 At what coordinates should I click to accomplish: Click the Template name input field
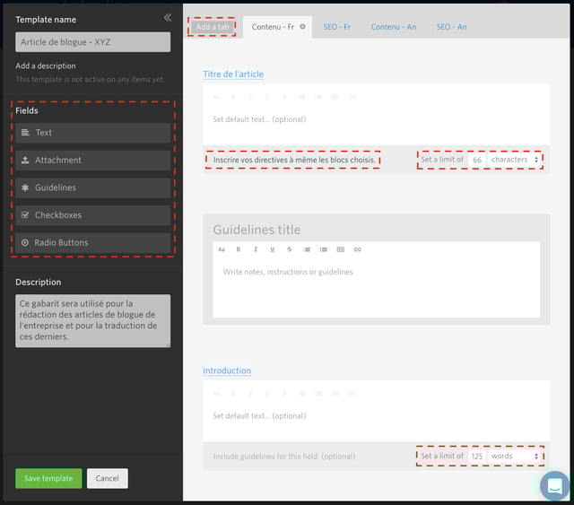click(93, 42)
